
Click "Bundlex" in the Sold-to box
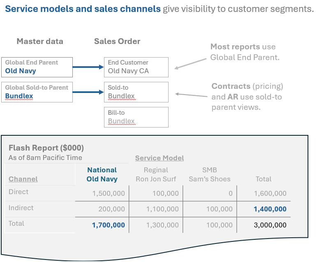pos(121,96)
